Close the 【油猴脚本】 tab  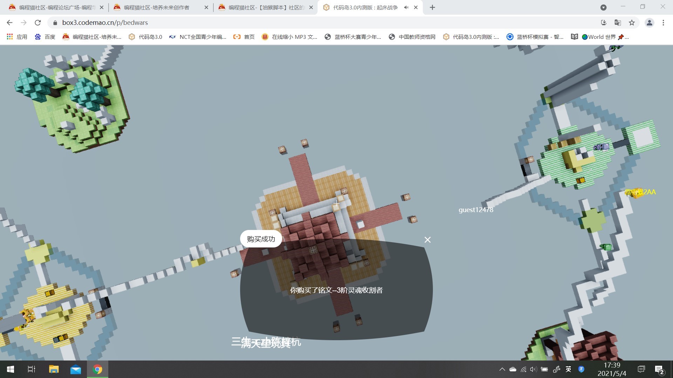311,7
